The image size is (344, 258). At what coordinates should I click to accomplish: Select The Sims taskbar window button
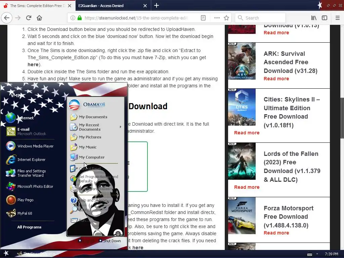pos(37,254)
